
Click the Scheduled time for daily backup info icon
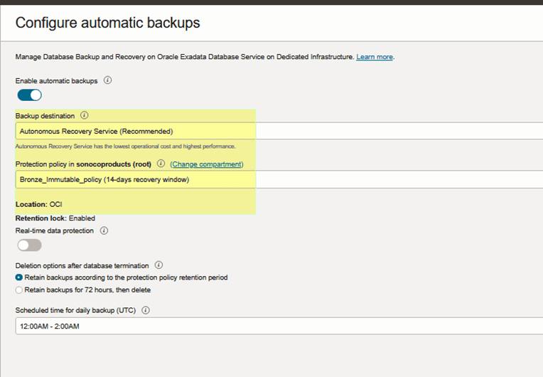[145, 310]
